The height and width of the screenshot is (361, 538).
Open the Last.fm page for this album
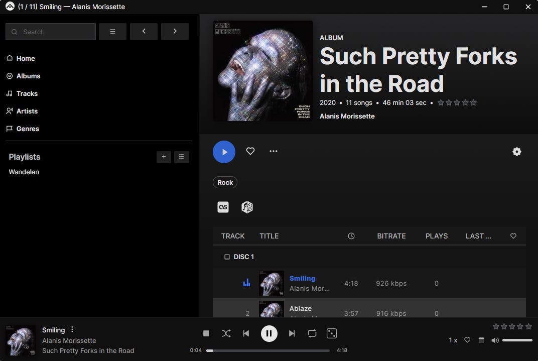click(x=223, y=207)
